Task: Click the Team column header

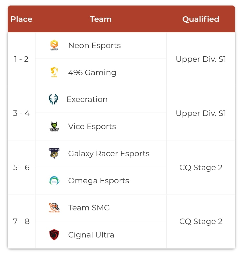Action: click(101, 19)
